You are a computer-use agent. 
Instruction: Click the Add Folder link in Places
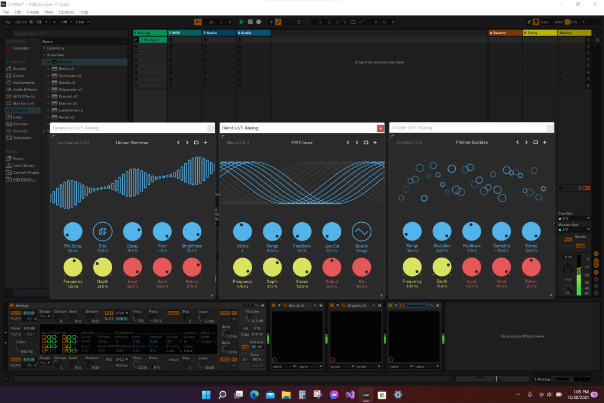pyautogui.click(x=24, y=179)
